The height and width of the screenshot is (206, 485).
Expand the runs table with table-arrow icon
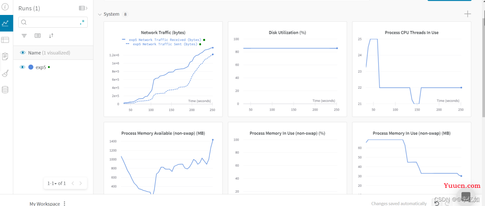83,8
